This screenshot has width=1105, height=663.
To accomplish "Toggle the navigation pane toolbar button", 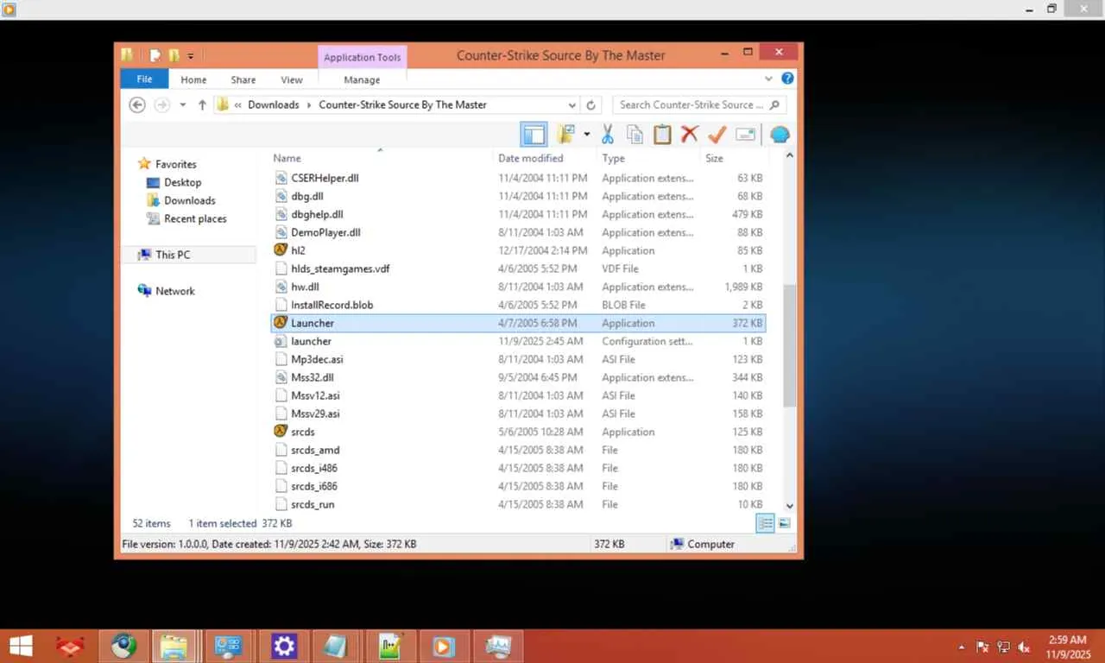I will click(x=534, y=134).
